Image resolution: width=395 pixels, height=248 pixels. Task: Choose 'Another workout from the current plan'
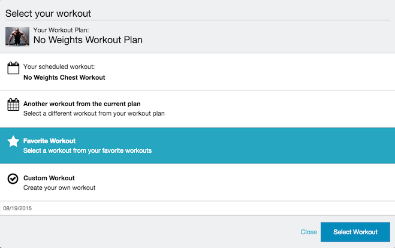click(82, 104)
